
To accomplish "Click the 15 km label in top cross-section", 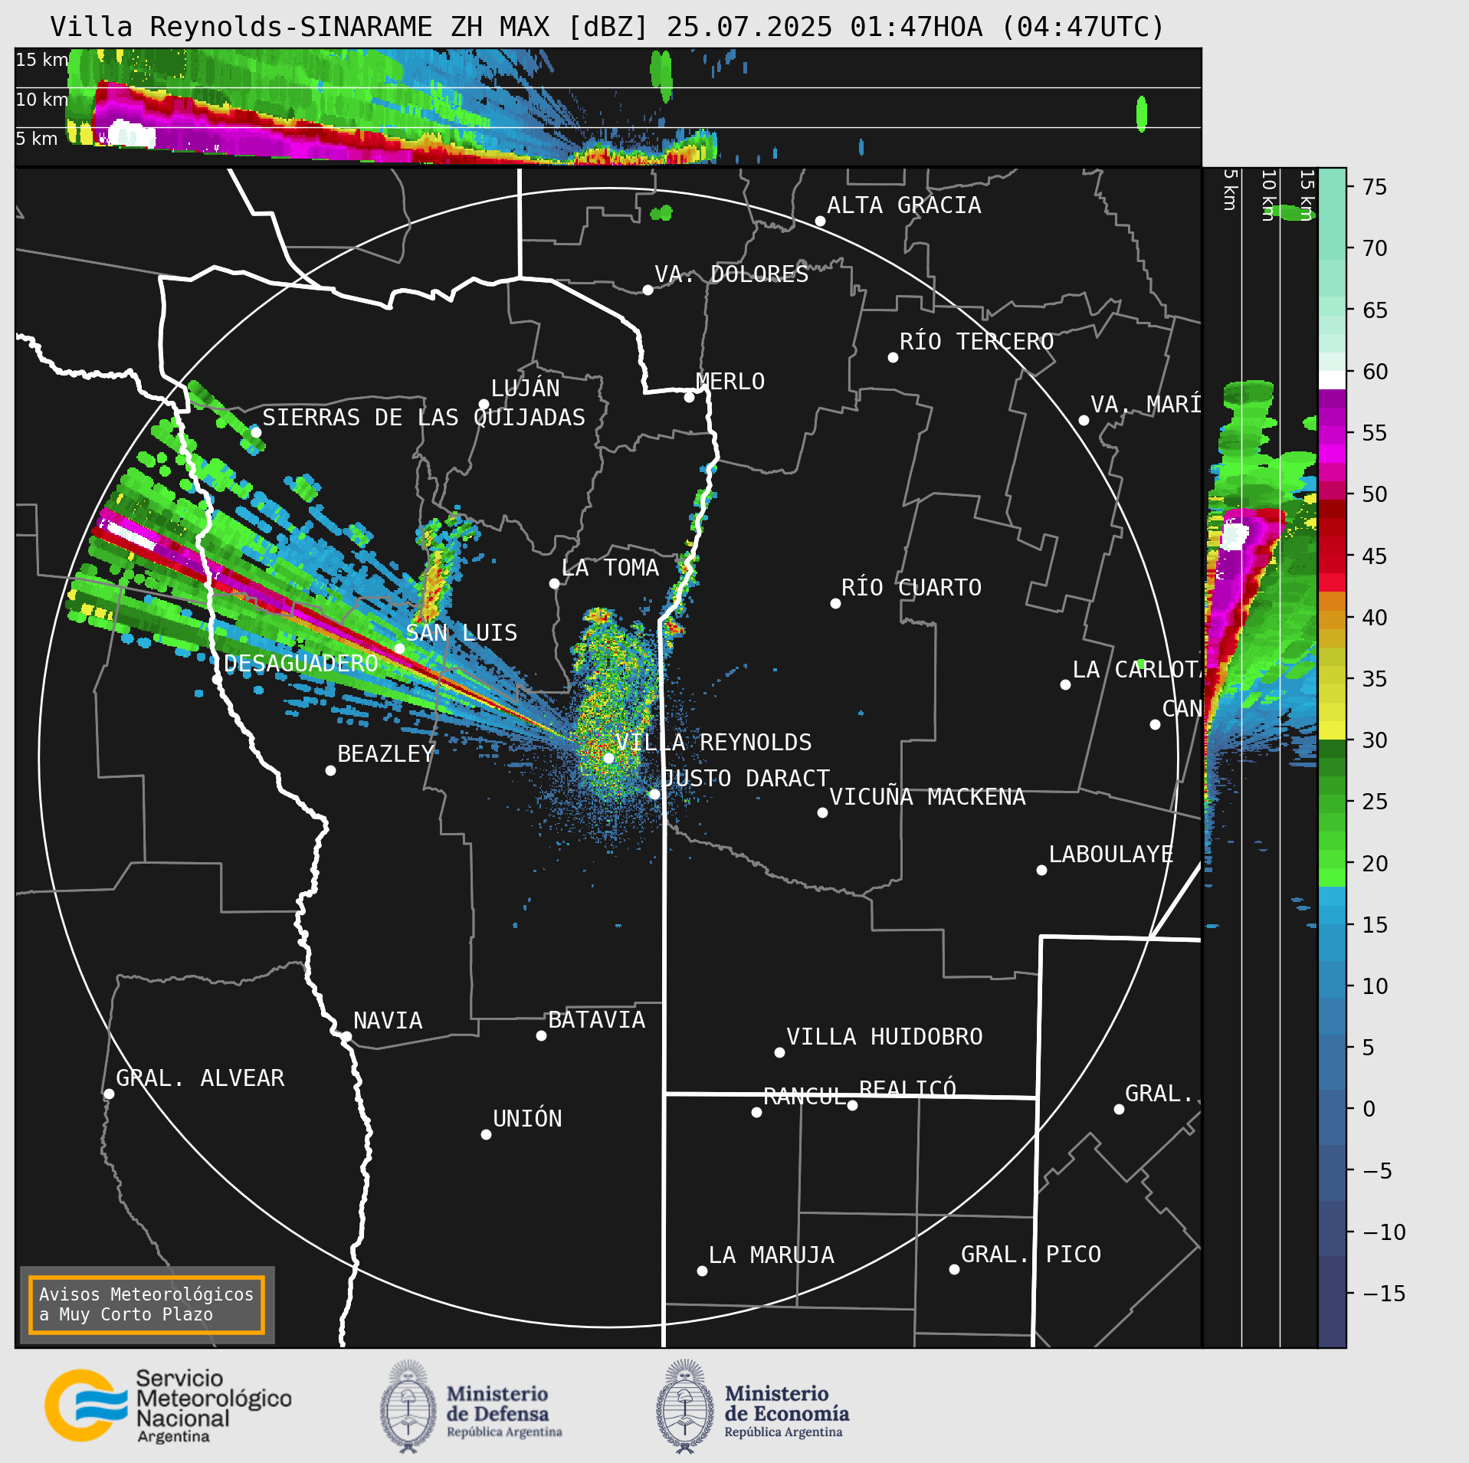I will [42, 59].
